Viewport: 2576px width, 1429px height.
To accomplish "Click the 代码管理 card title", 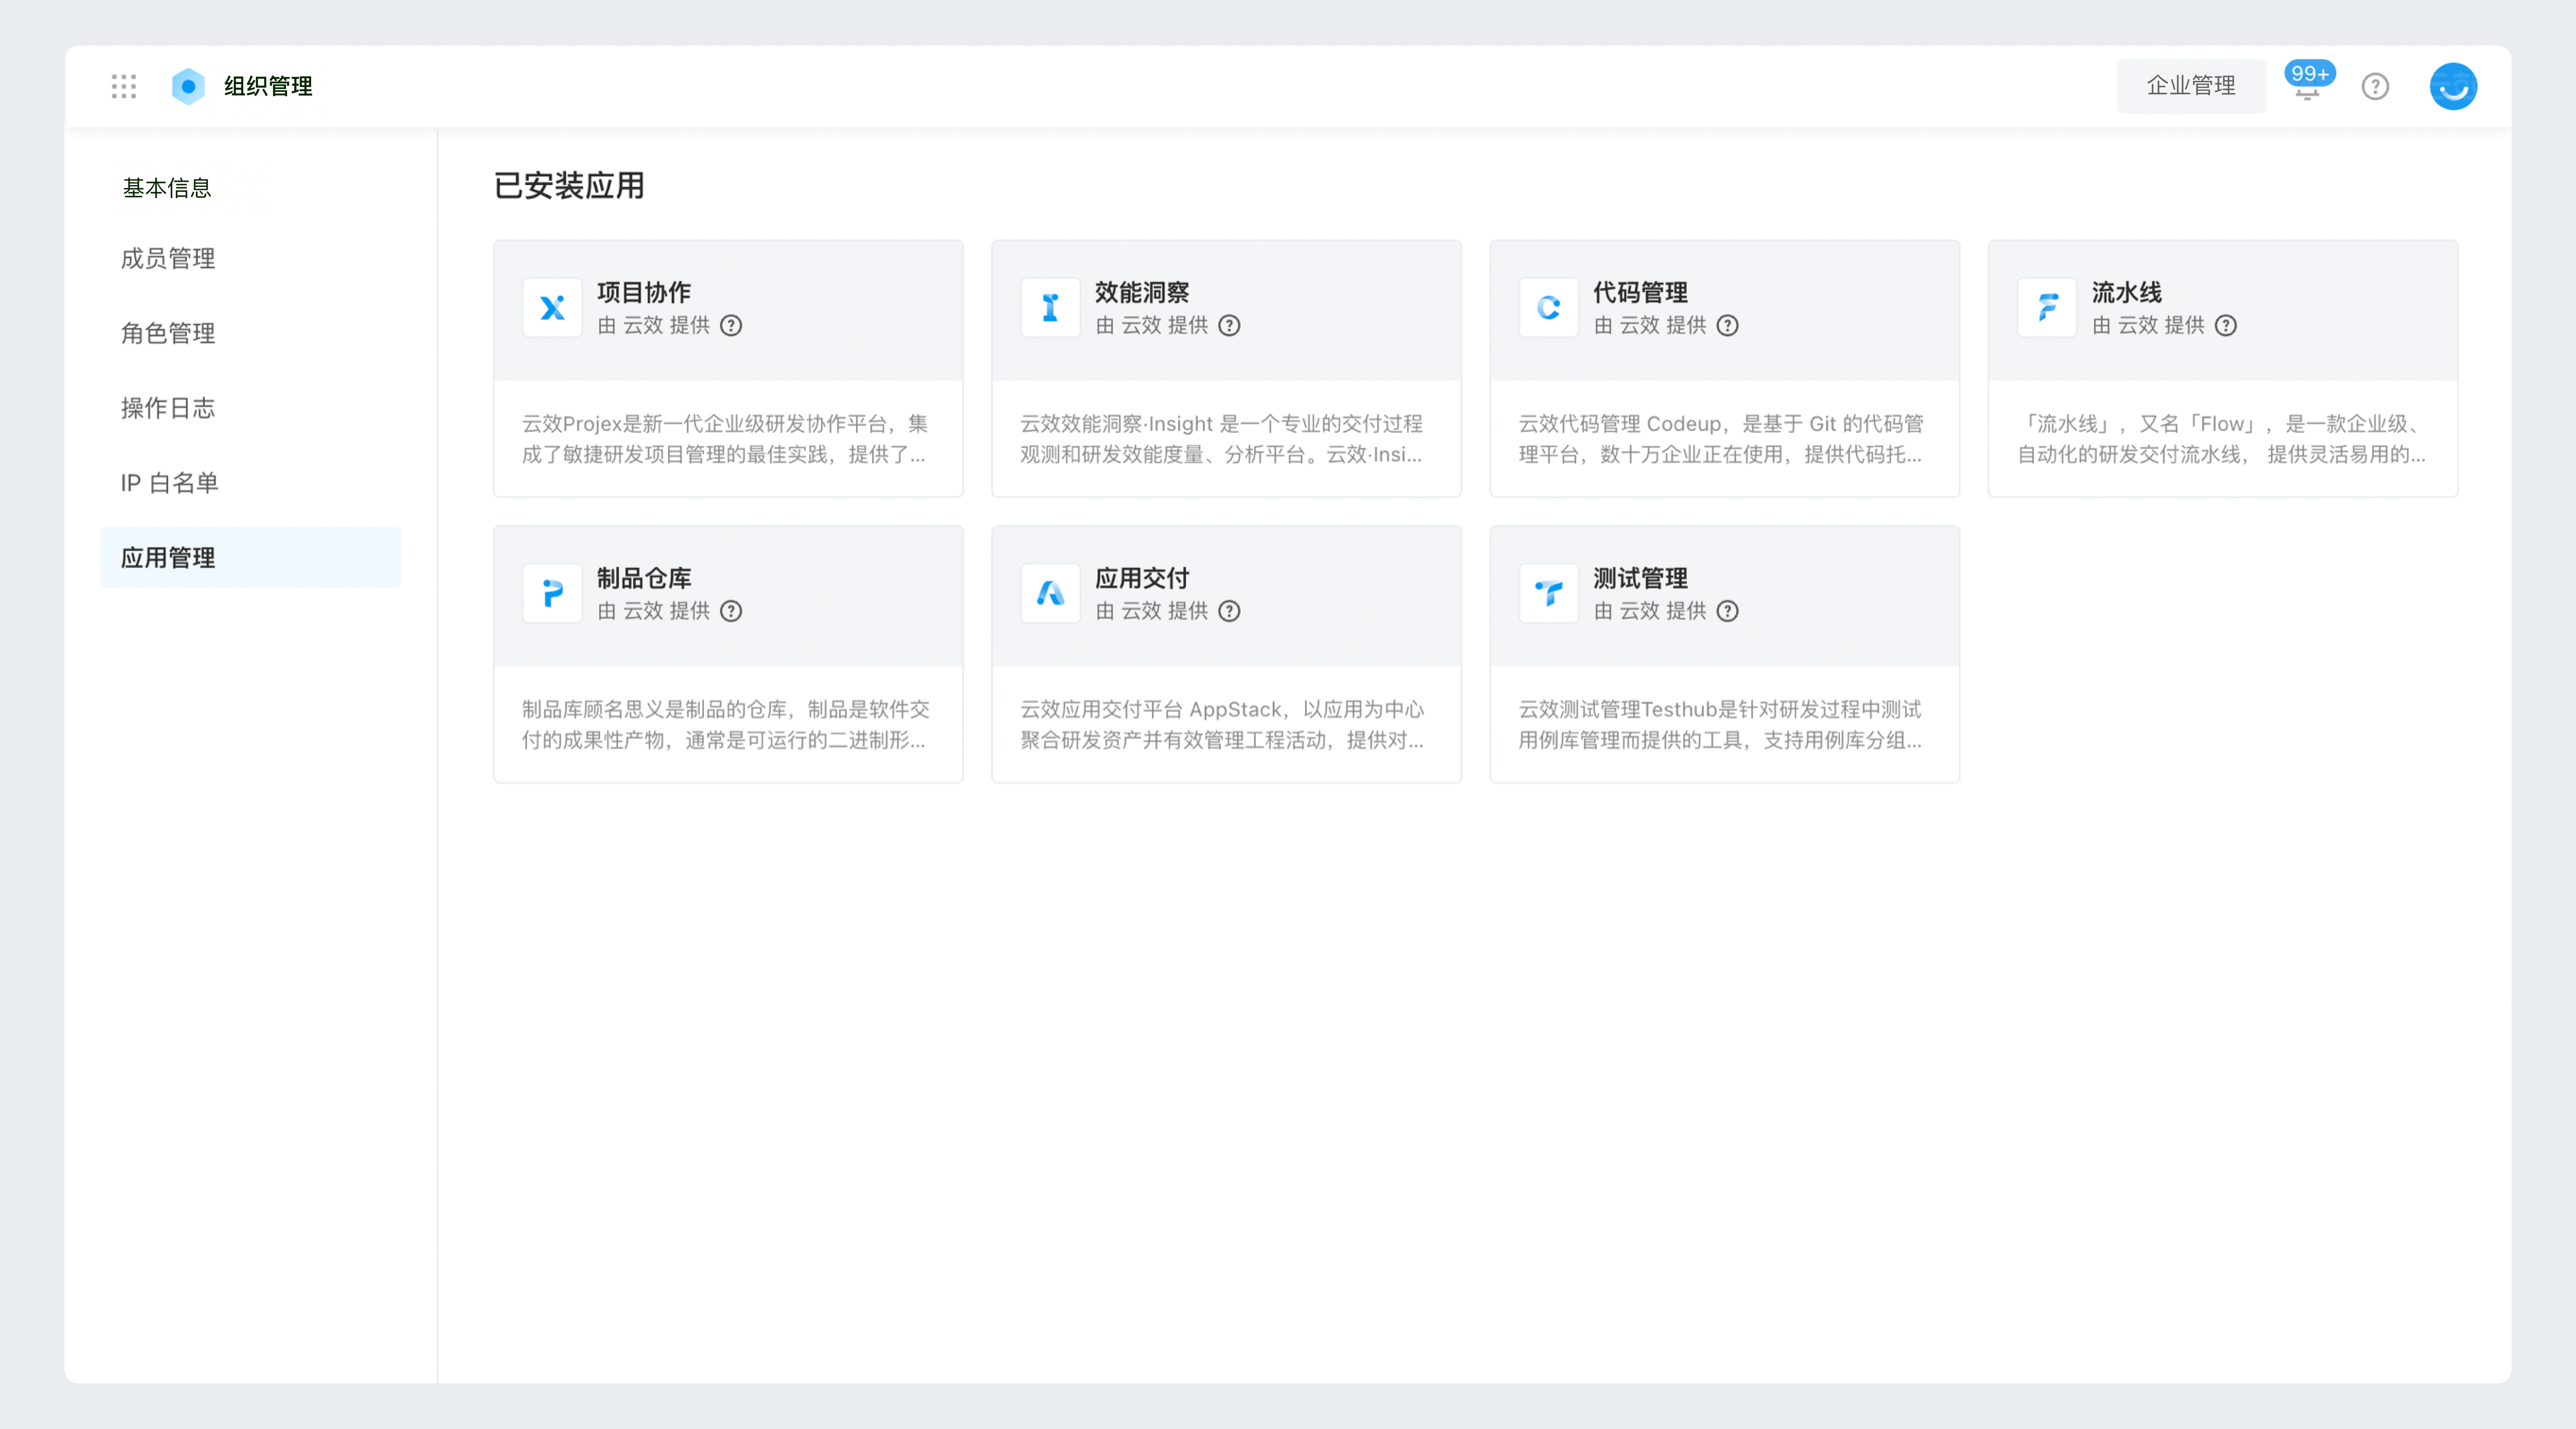I will pyautogui.click(x=1640, y=292).
